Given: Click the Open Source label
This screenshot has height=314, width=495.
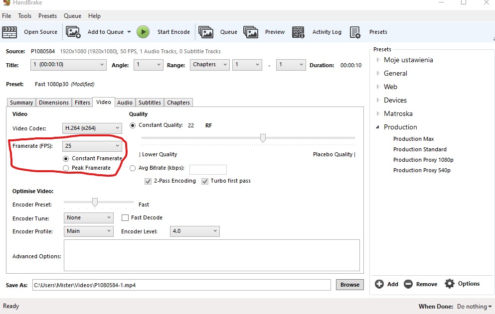Looking at the screenshot, I should click(41, 32).
